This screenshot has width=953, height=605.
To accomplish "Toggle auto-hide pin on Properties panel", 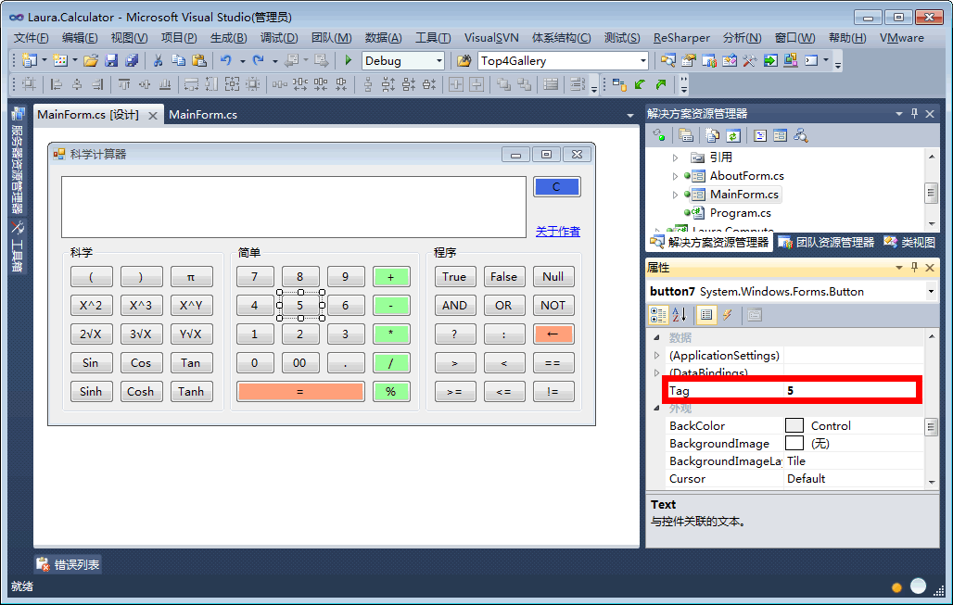I will (x=914, y=267).
